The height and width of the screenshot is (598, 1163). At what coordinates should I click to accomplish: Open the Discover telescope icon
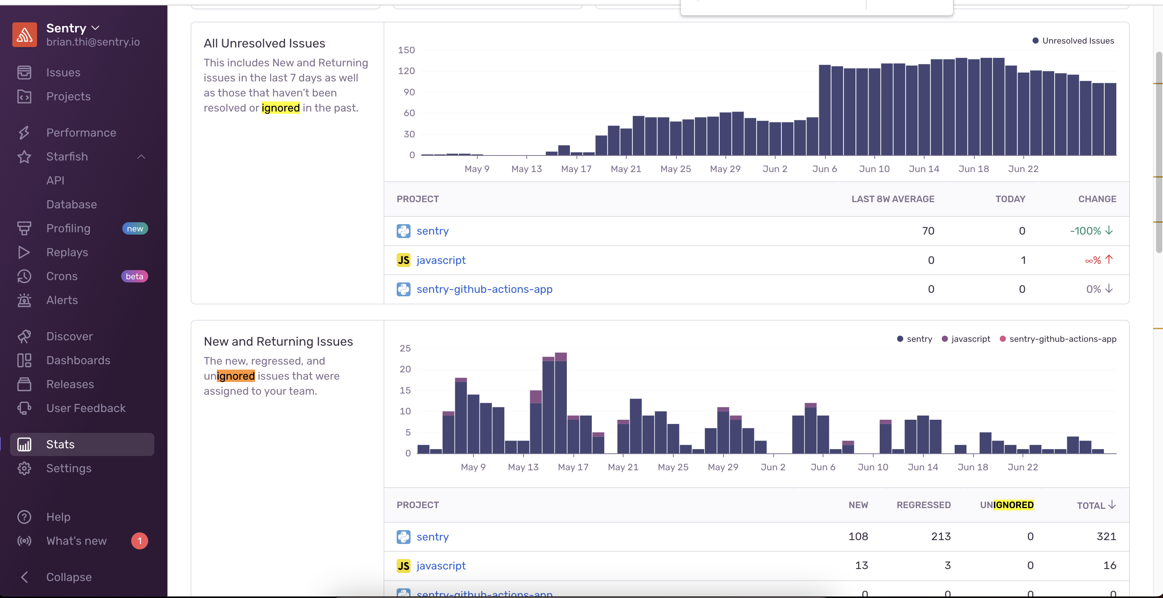24,336
